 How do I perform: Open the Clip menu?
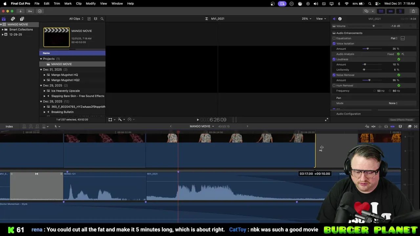click(79, 4)
